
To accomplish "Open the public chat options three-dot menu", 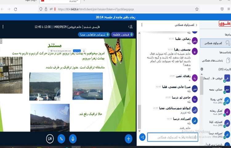I will coord(142,25).
